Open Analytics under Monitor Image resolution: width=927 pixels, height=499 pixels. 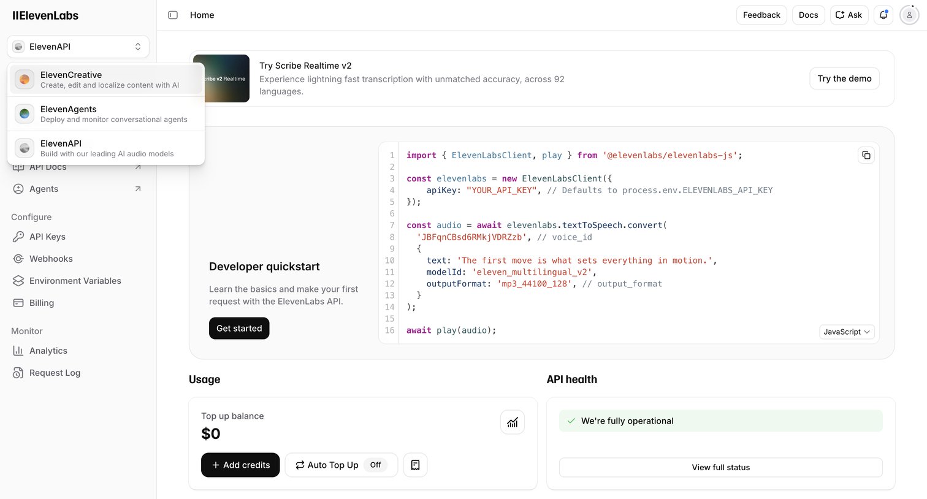click(x=78, y=351)
